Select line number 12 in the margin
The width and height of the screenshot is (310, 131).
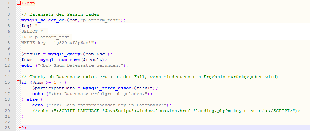tap(7, 65)
